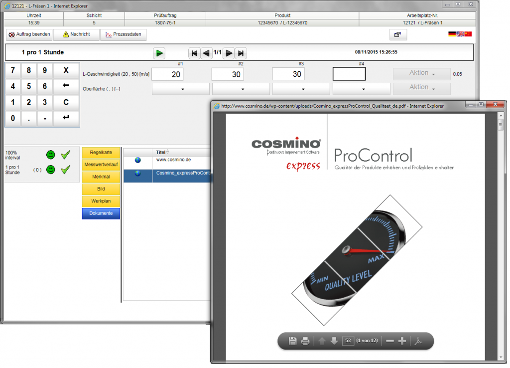Click the window icon button beside the flags
Screen dimensions: 510x368
[x=398, y=34]
